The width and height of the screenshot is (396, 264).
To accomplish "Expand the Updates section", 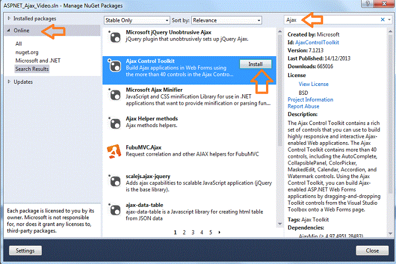I will click(9, 82).
